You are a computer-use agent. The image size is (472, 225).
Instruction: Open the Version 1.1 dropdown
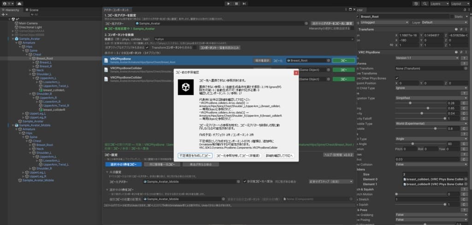[427, 58]
